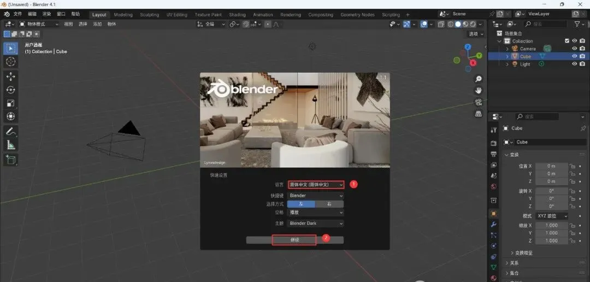Open the Tool properties tab icon

(x=494, y=130)
